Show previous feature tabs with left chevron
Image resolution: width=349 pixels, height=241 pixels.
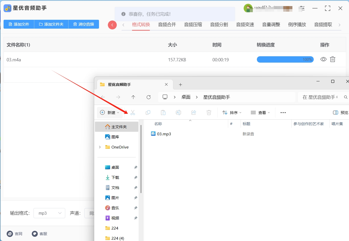tap(123, 25)
